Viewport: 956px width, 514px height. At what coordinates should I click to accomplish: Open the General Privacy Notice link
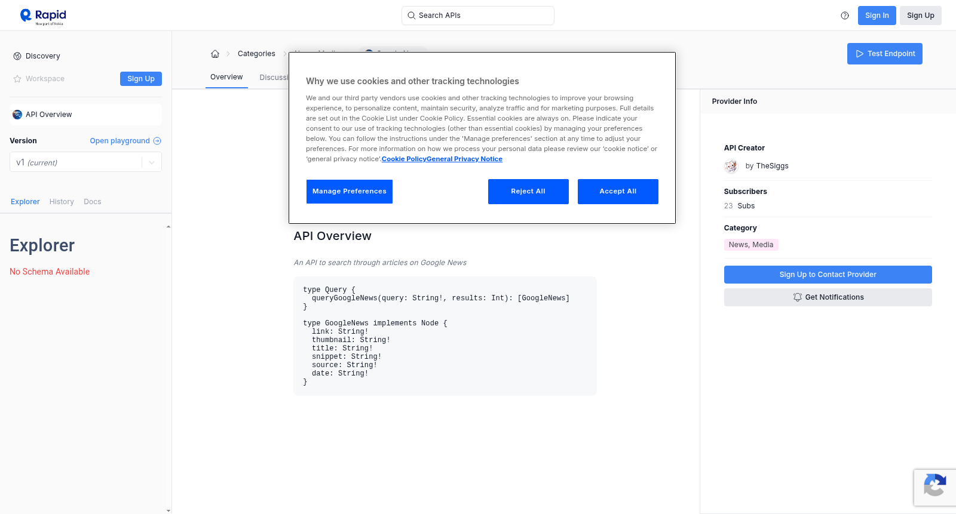pos(464,159)
